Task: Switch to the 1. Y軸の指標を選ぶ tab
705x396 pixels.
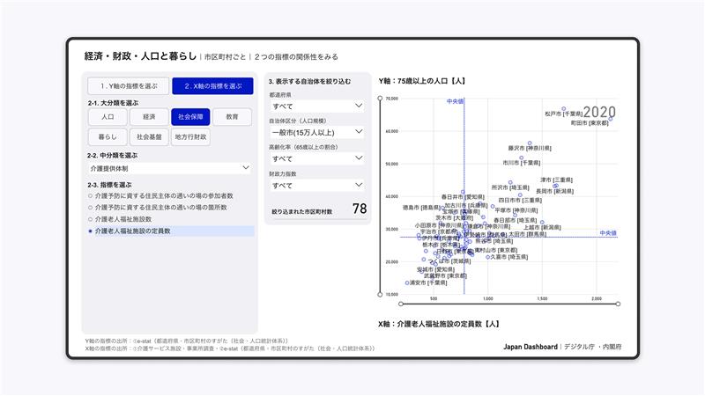Action: pyautogui.click(x=129, y=85)
